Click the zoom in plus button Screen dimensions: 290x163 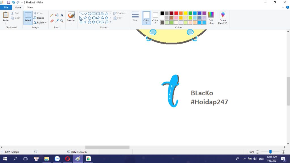[x=283, y=152]
